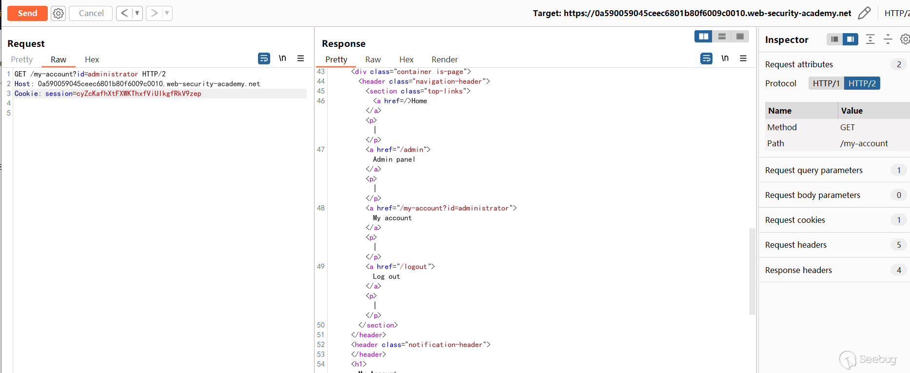Switch Request view to Pretty tab
The image size is (910, 373).
point(22,59)
